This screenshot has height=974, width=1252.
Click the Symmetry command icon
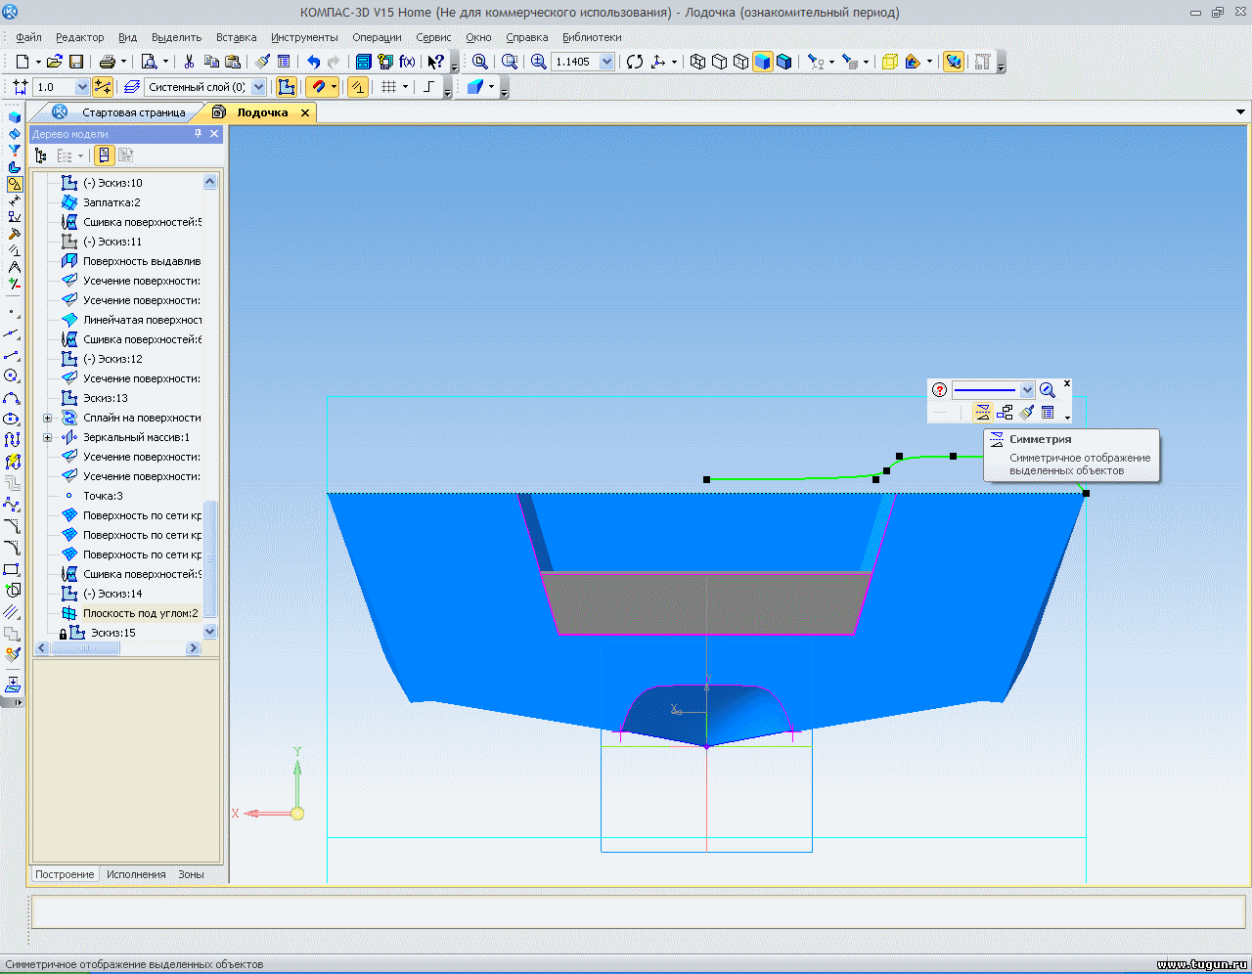click(982, 413)
